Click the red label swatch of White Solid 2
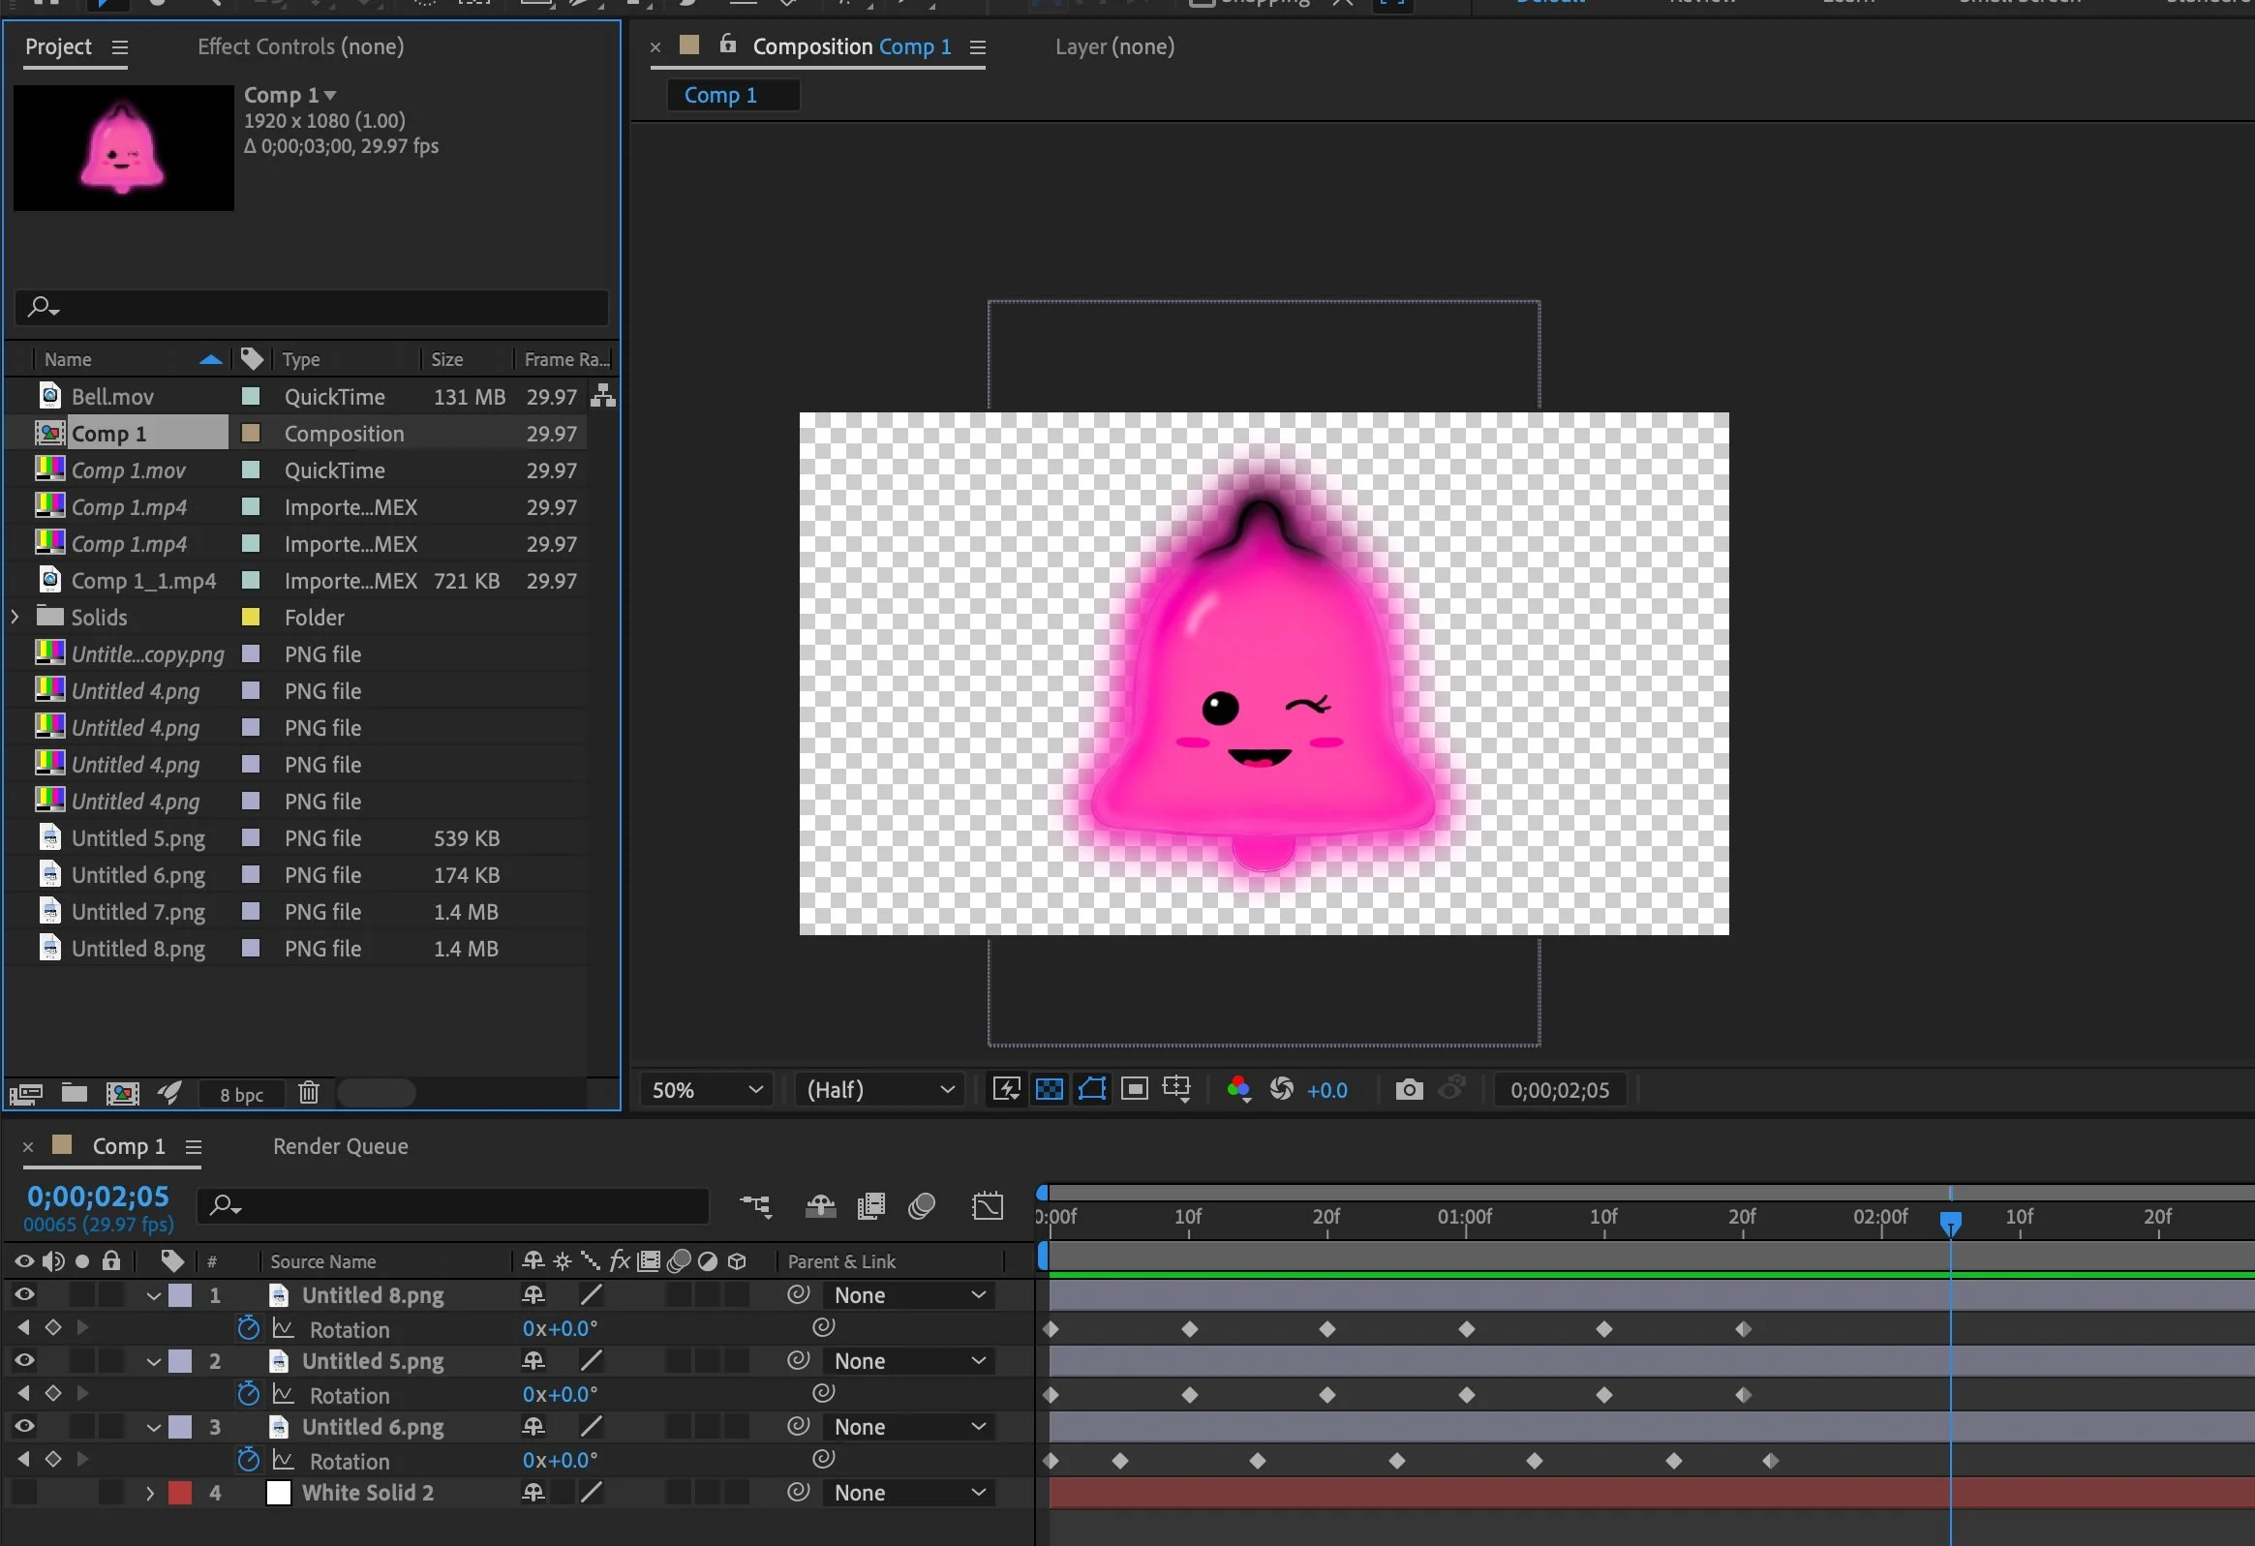The width and height of the screenshot is (2255, 1546). click(x=180, y=1492)
